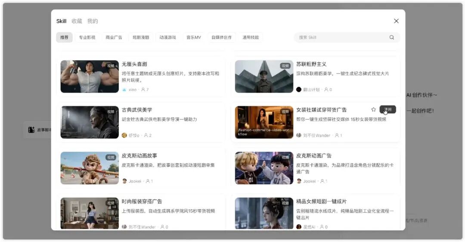Open the 苏联粗野主义 soldier thumbnail
Screen dimensions: 465x242
[264, 77]
